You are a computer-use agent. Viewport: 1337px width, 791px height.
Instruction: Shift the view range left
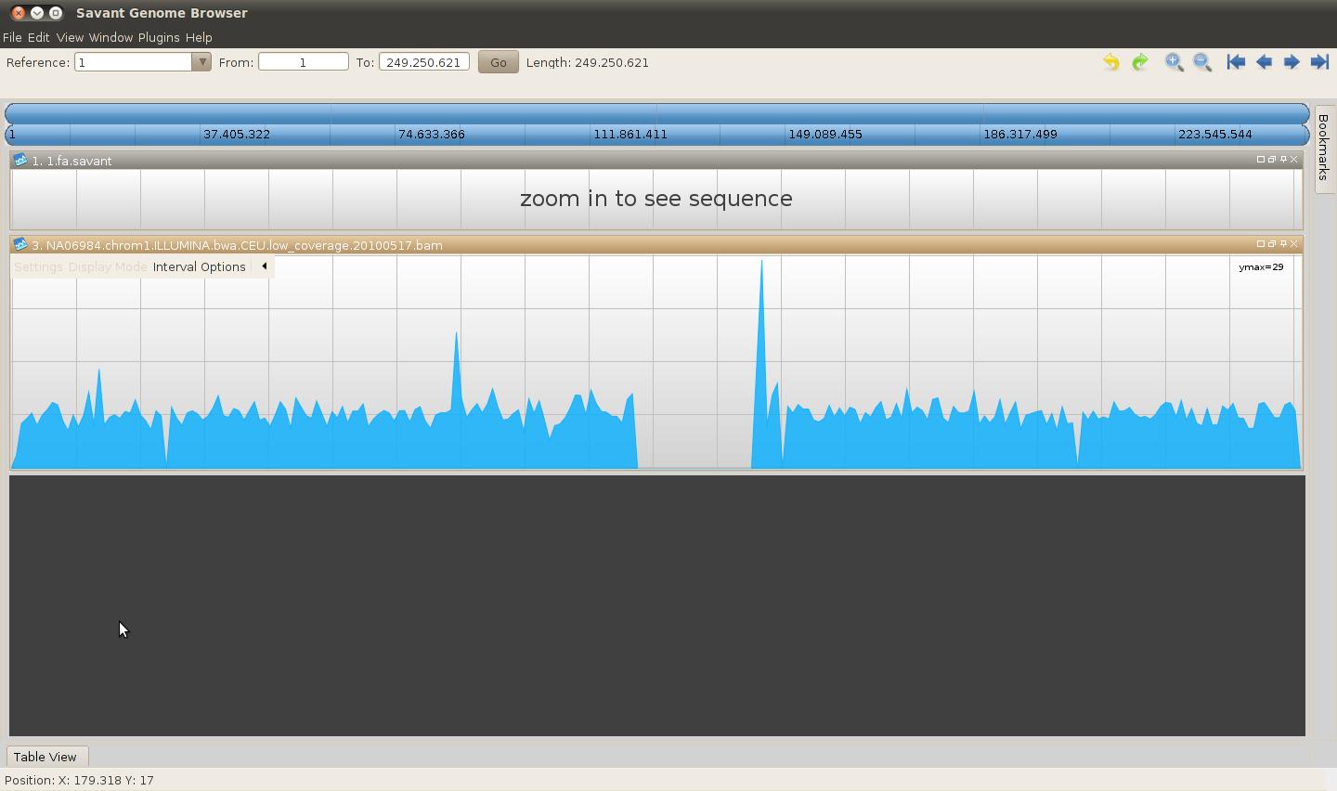click(x=1264, y=62)
